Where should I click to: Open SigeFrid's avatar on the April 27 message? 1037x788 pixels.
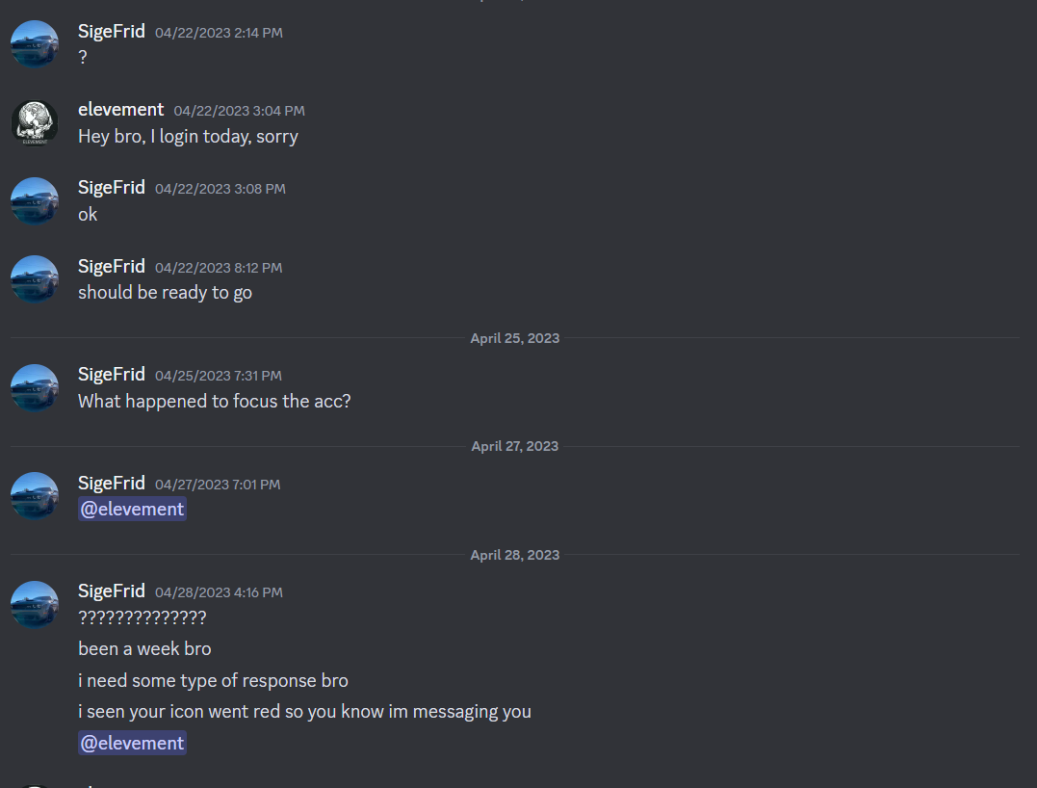coord(35,495)
